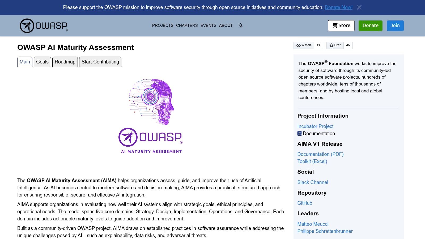
Task: Open the Toolkit (Excel) link
Action: pos(312,161)
